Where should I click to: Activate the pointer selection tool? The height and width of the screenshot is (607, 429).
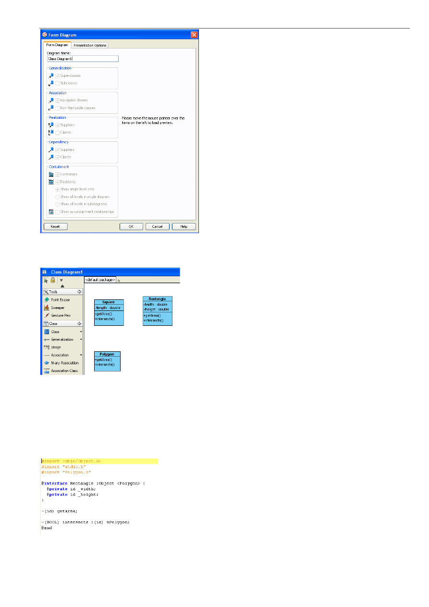[46, 280]
